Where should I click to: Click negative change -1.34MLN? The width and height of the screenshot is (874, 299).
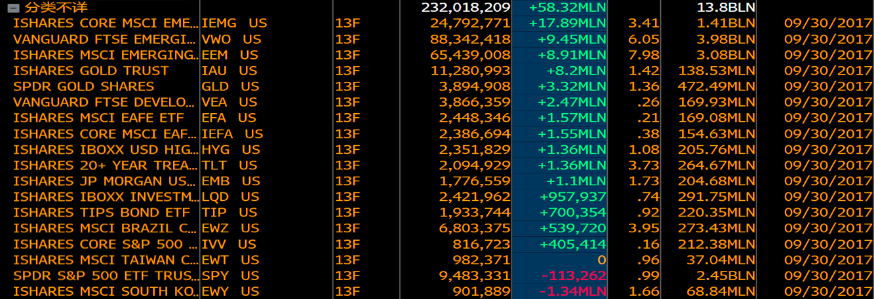tap(574, 290)
